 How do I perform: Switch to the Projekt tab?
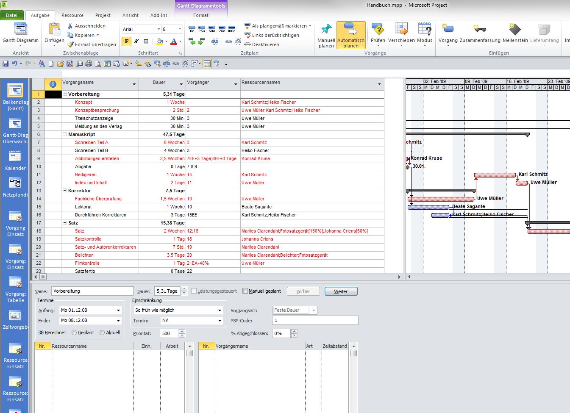click(x=103, y=15)
